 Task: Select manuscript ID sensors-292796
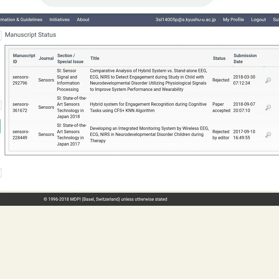[x=21, y=80]
